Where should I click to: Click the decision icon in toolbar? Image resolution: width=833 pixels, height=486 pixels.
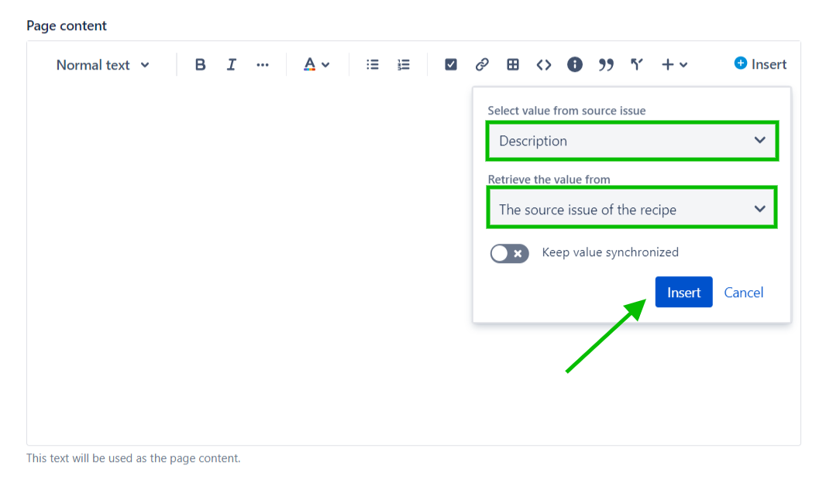(637, 65)
